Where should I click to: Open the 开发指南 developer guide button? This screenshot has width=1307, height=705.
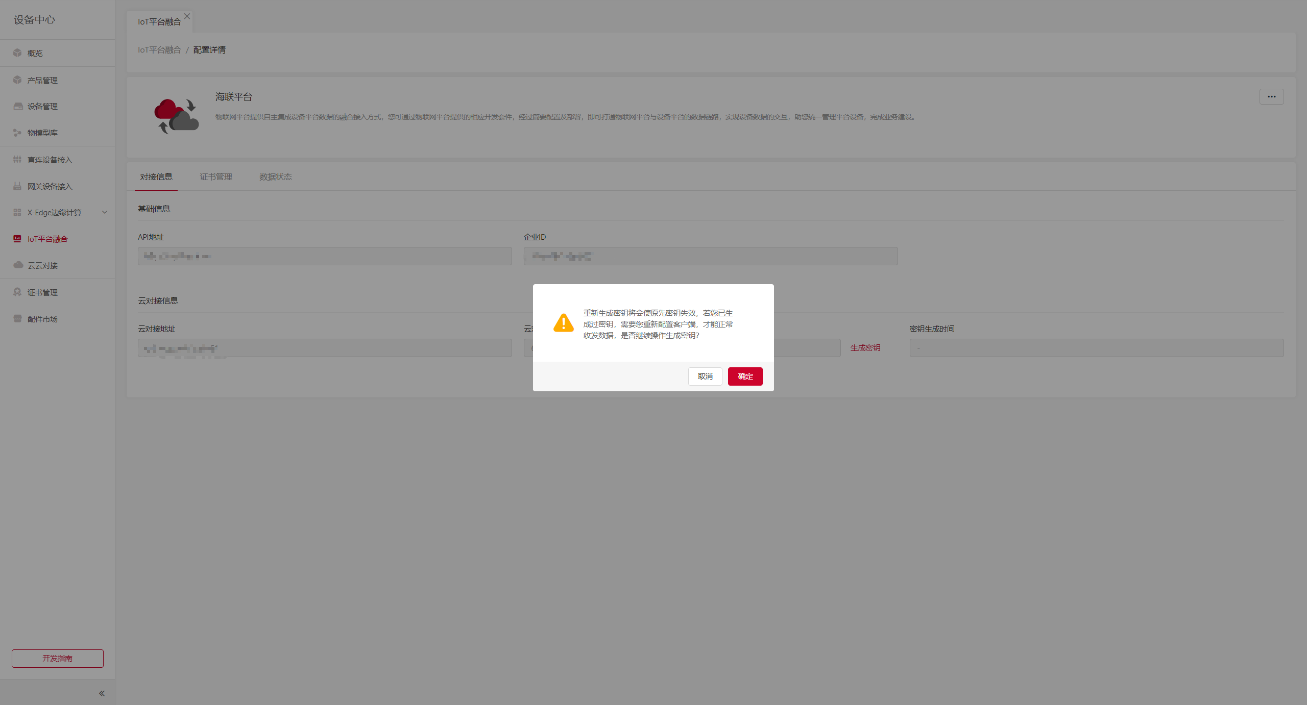[58, 659]
